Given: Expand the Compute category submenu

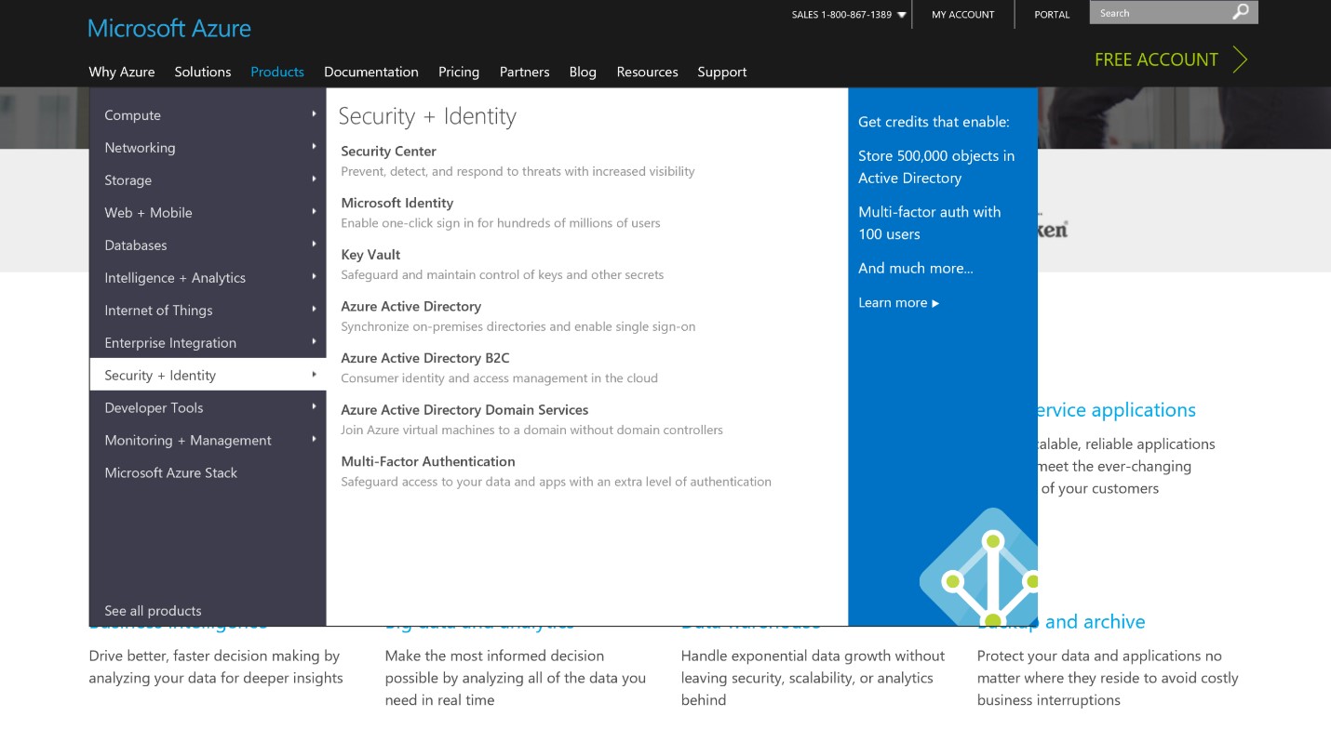Looking at the screenshot, I should (x=315, y=115).
